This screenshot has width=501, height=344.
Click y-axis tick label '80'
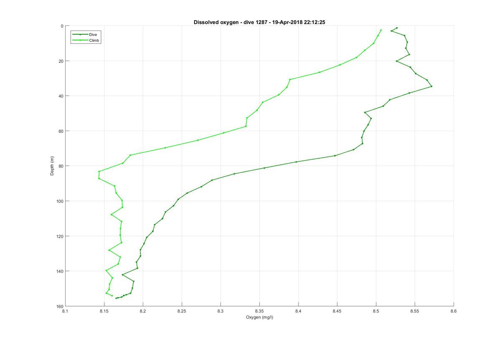[61, 166]
